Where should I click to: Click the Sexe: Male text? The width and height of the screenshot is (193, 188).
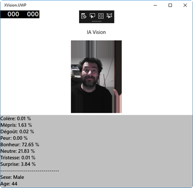tap(12, 177)
